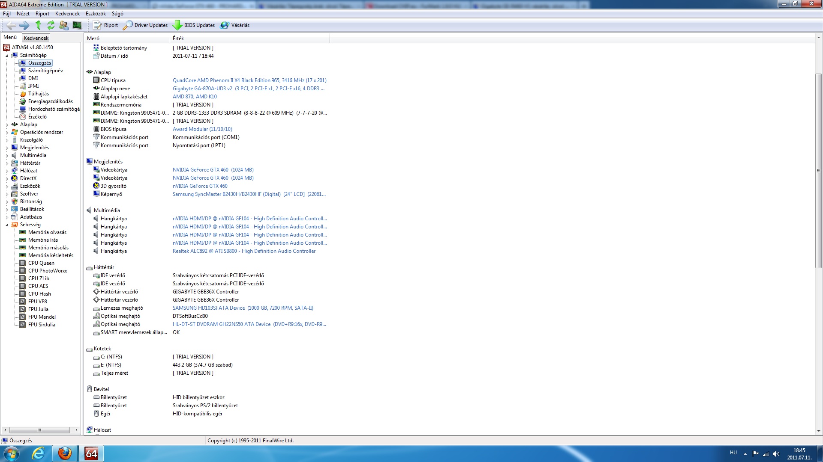Collapse the Sebesség tree node
This screenshot has width=823, height=462.
click(7, 225)
